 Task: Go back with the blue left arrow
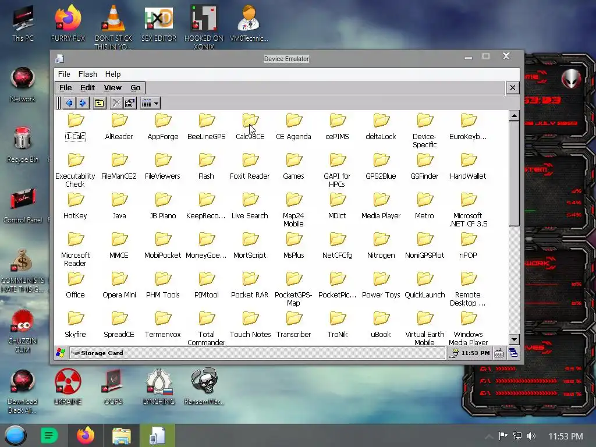click(x=69, y=103)
